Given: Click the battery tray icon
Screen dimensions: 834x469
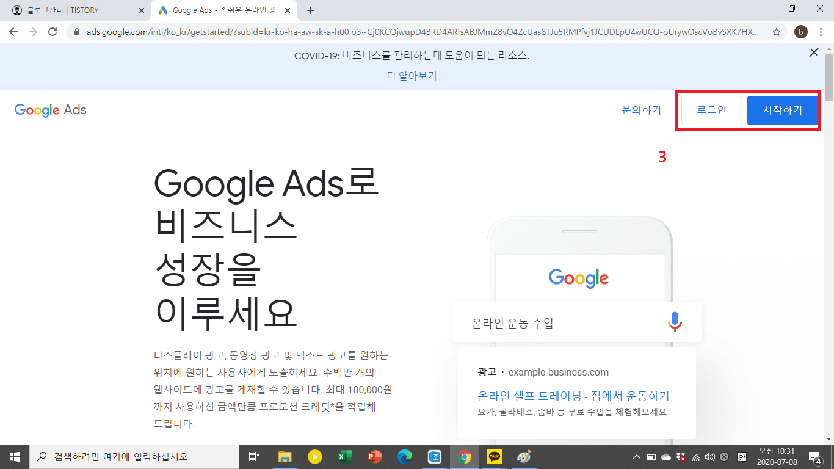Looking at the screenshot, I should click(x=651, y=457).
